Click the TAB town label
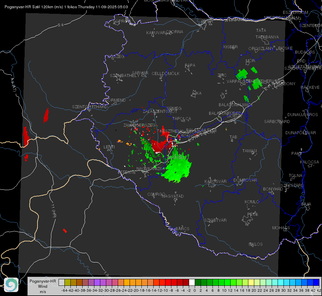 coord(233,137)
